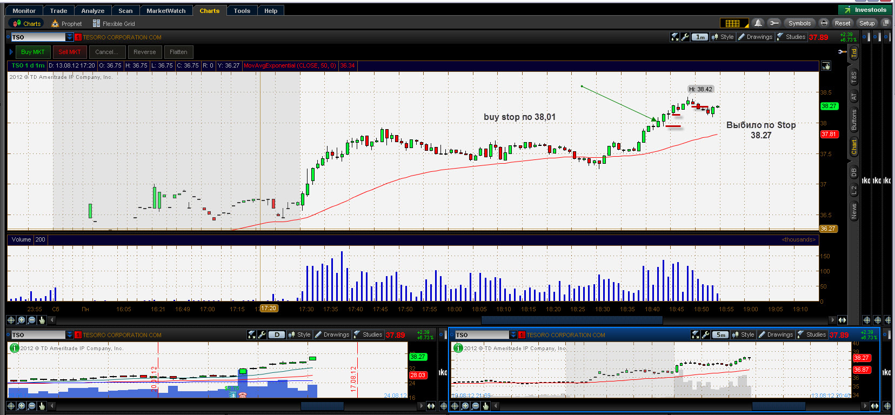Click the Flatten button
895x415 pixels.
[x=178, y=52]
